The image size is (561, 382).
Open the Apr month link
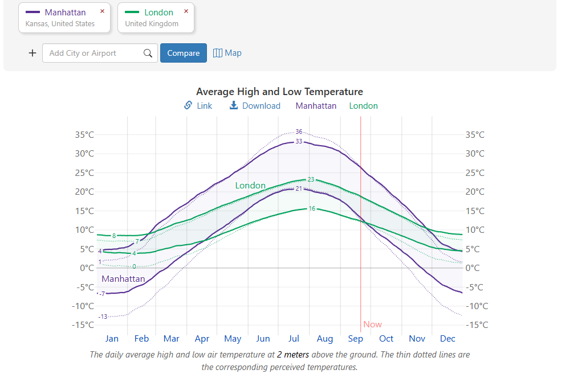tap(202, 338)
